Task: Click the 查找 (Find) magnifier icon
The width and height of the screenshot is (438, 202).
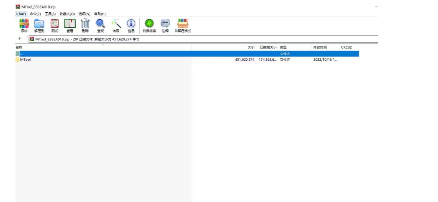Action: (x=100, y=24)
